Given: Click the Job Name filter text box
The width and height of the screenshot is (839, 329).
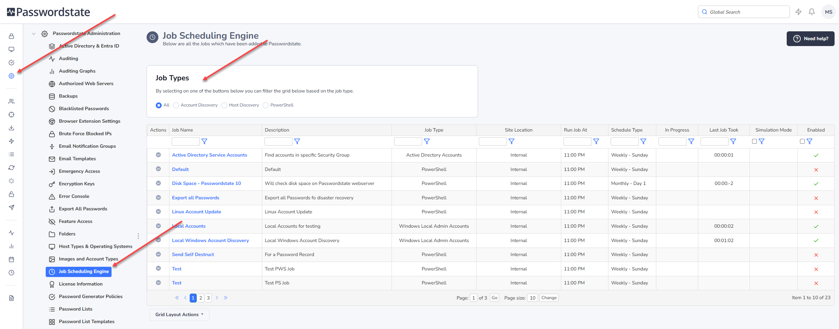Looking at the screenshot, I should click(186, 141).
